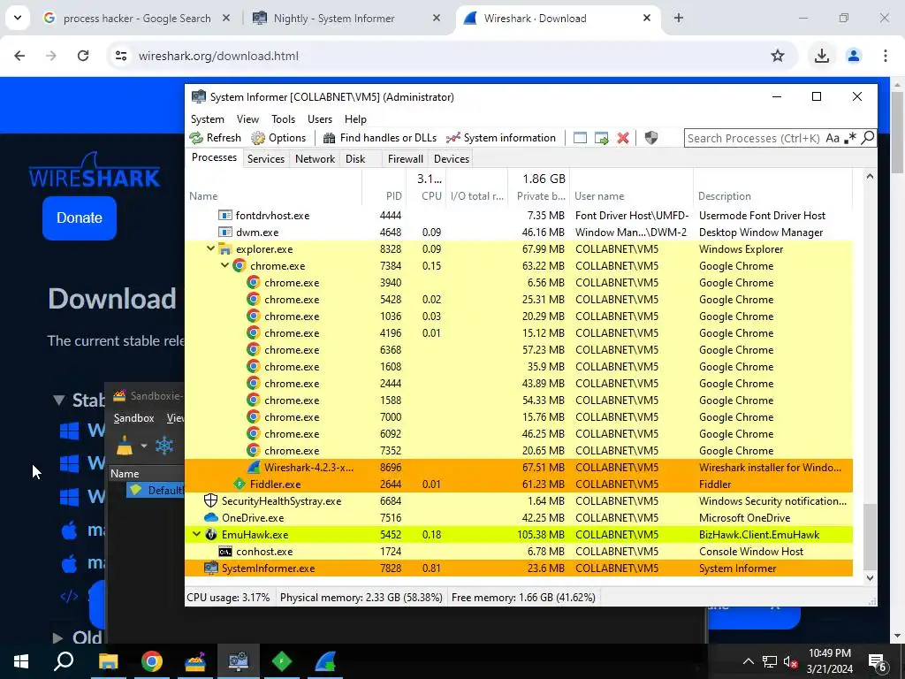Open the System menu
The width and height of the screenshot is (905, 679).
point(207,119)
